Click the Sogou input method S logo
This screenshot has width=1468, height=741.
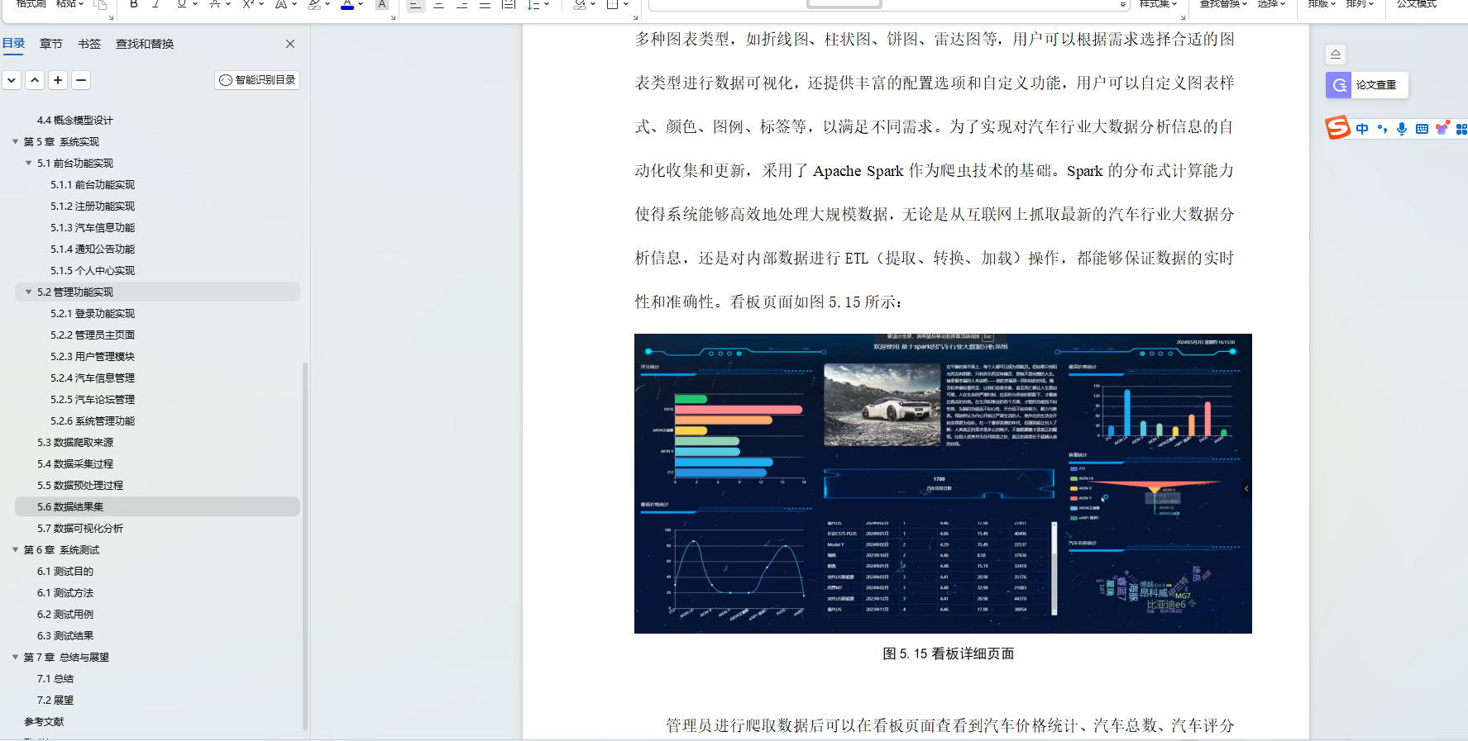(1337, 128)
